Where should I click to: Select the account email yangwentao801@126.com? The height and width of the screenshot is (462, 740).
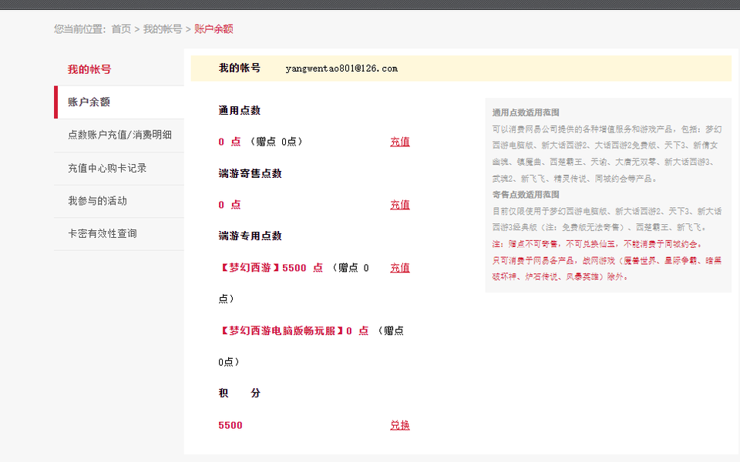pos(341,69)
